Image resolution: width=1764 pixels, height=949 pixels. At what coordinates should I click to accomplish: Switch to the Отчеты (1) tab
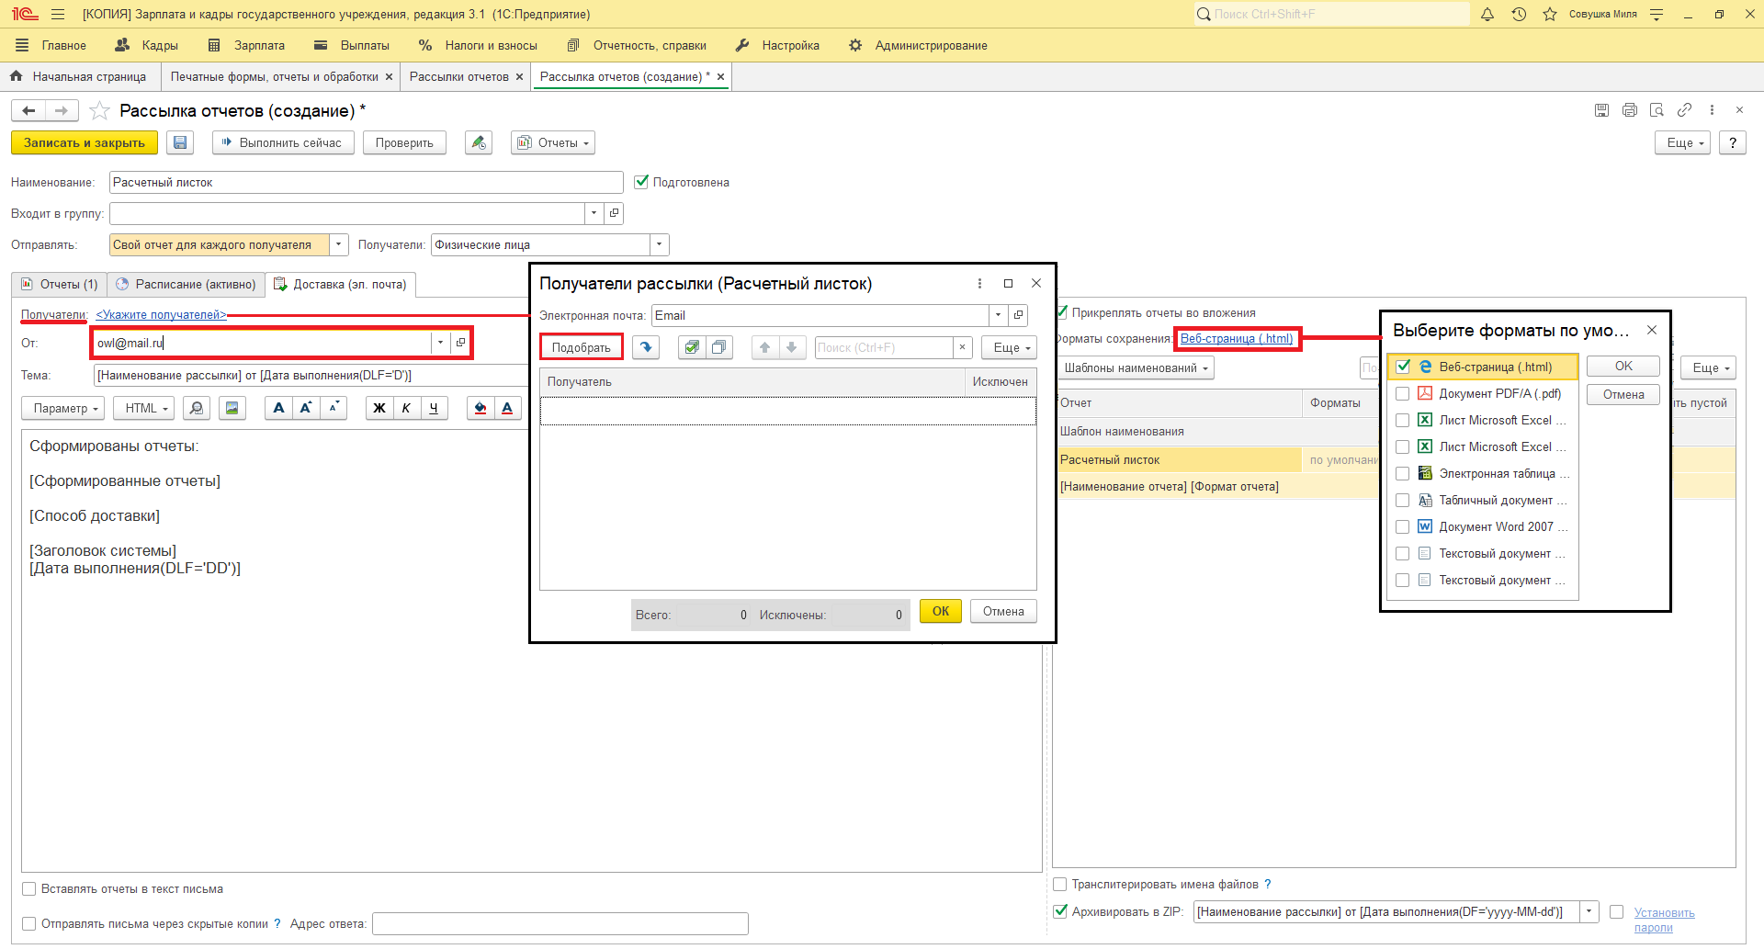click(x=60, y=284)
